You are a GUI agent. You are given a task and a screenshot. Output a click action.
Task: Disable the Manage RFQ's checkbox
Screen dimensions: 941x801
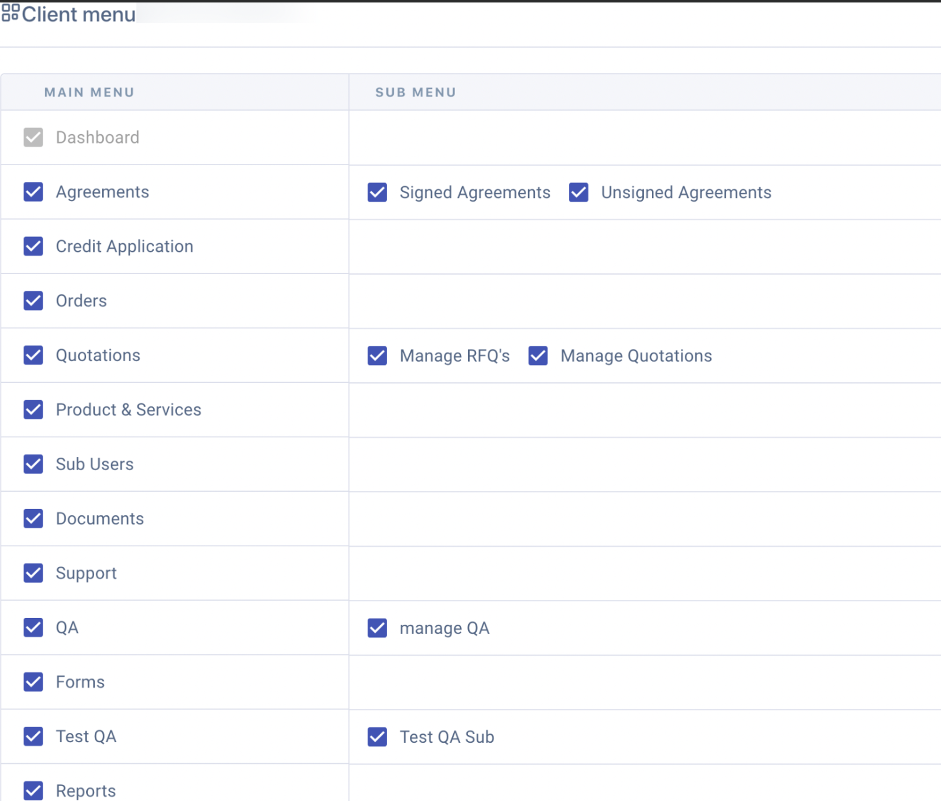[x=377, y=356]
